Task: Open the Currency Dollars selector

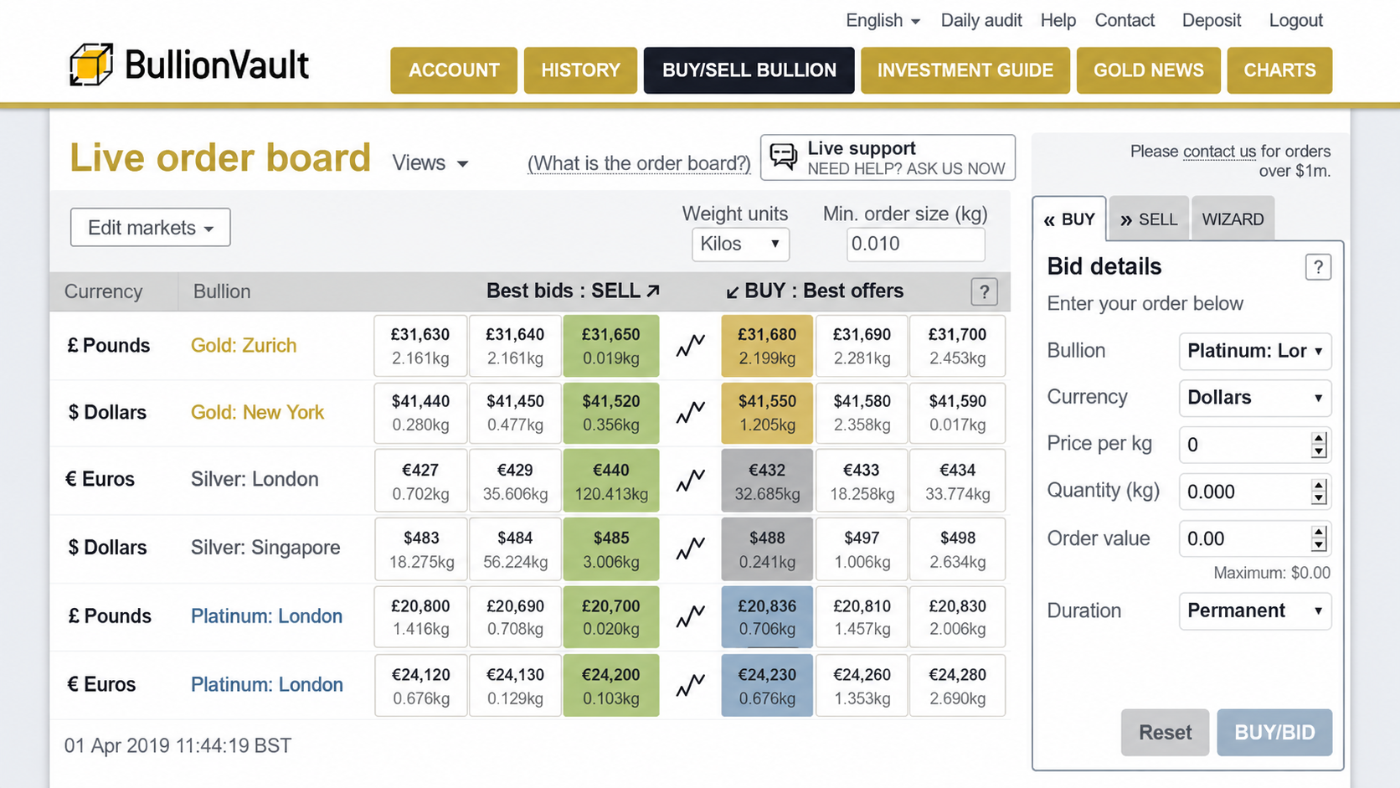Action: [x=1254, y=397]
